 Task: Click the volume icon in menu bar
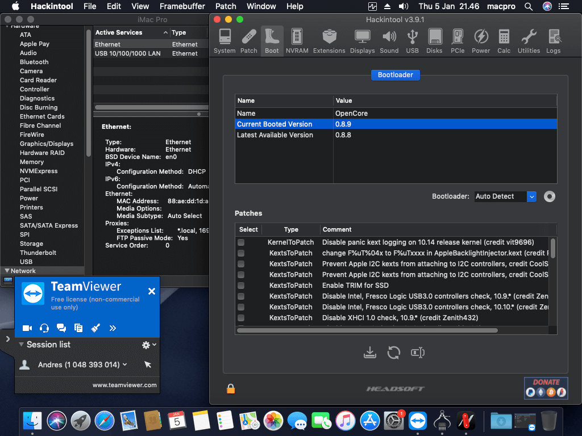(403, 6)
